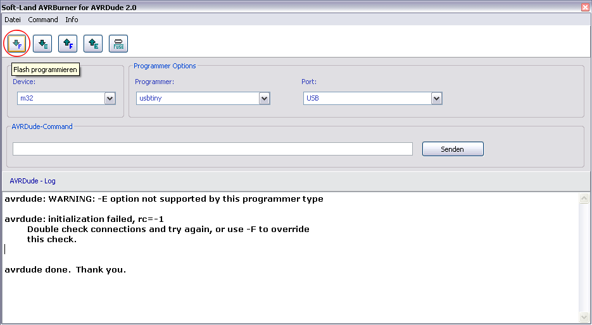Close the AVRBurner window
This screenshot has width=592, height=325.
coord(586,7)
